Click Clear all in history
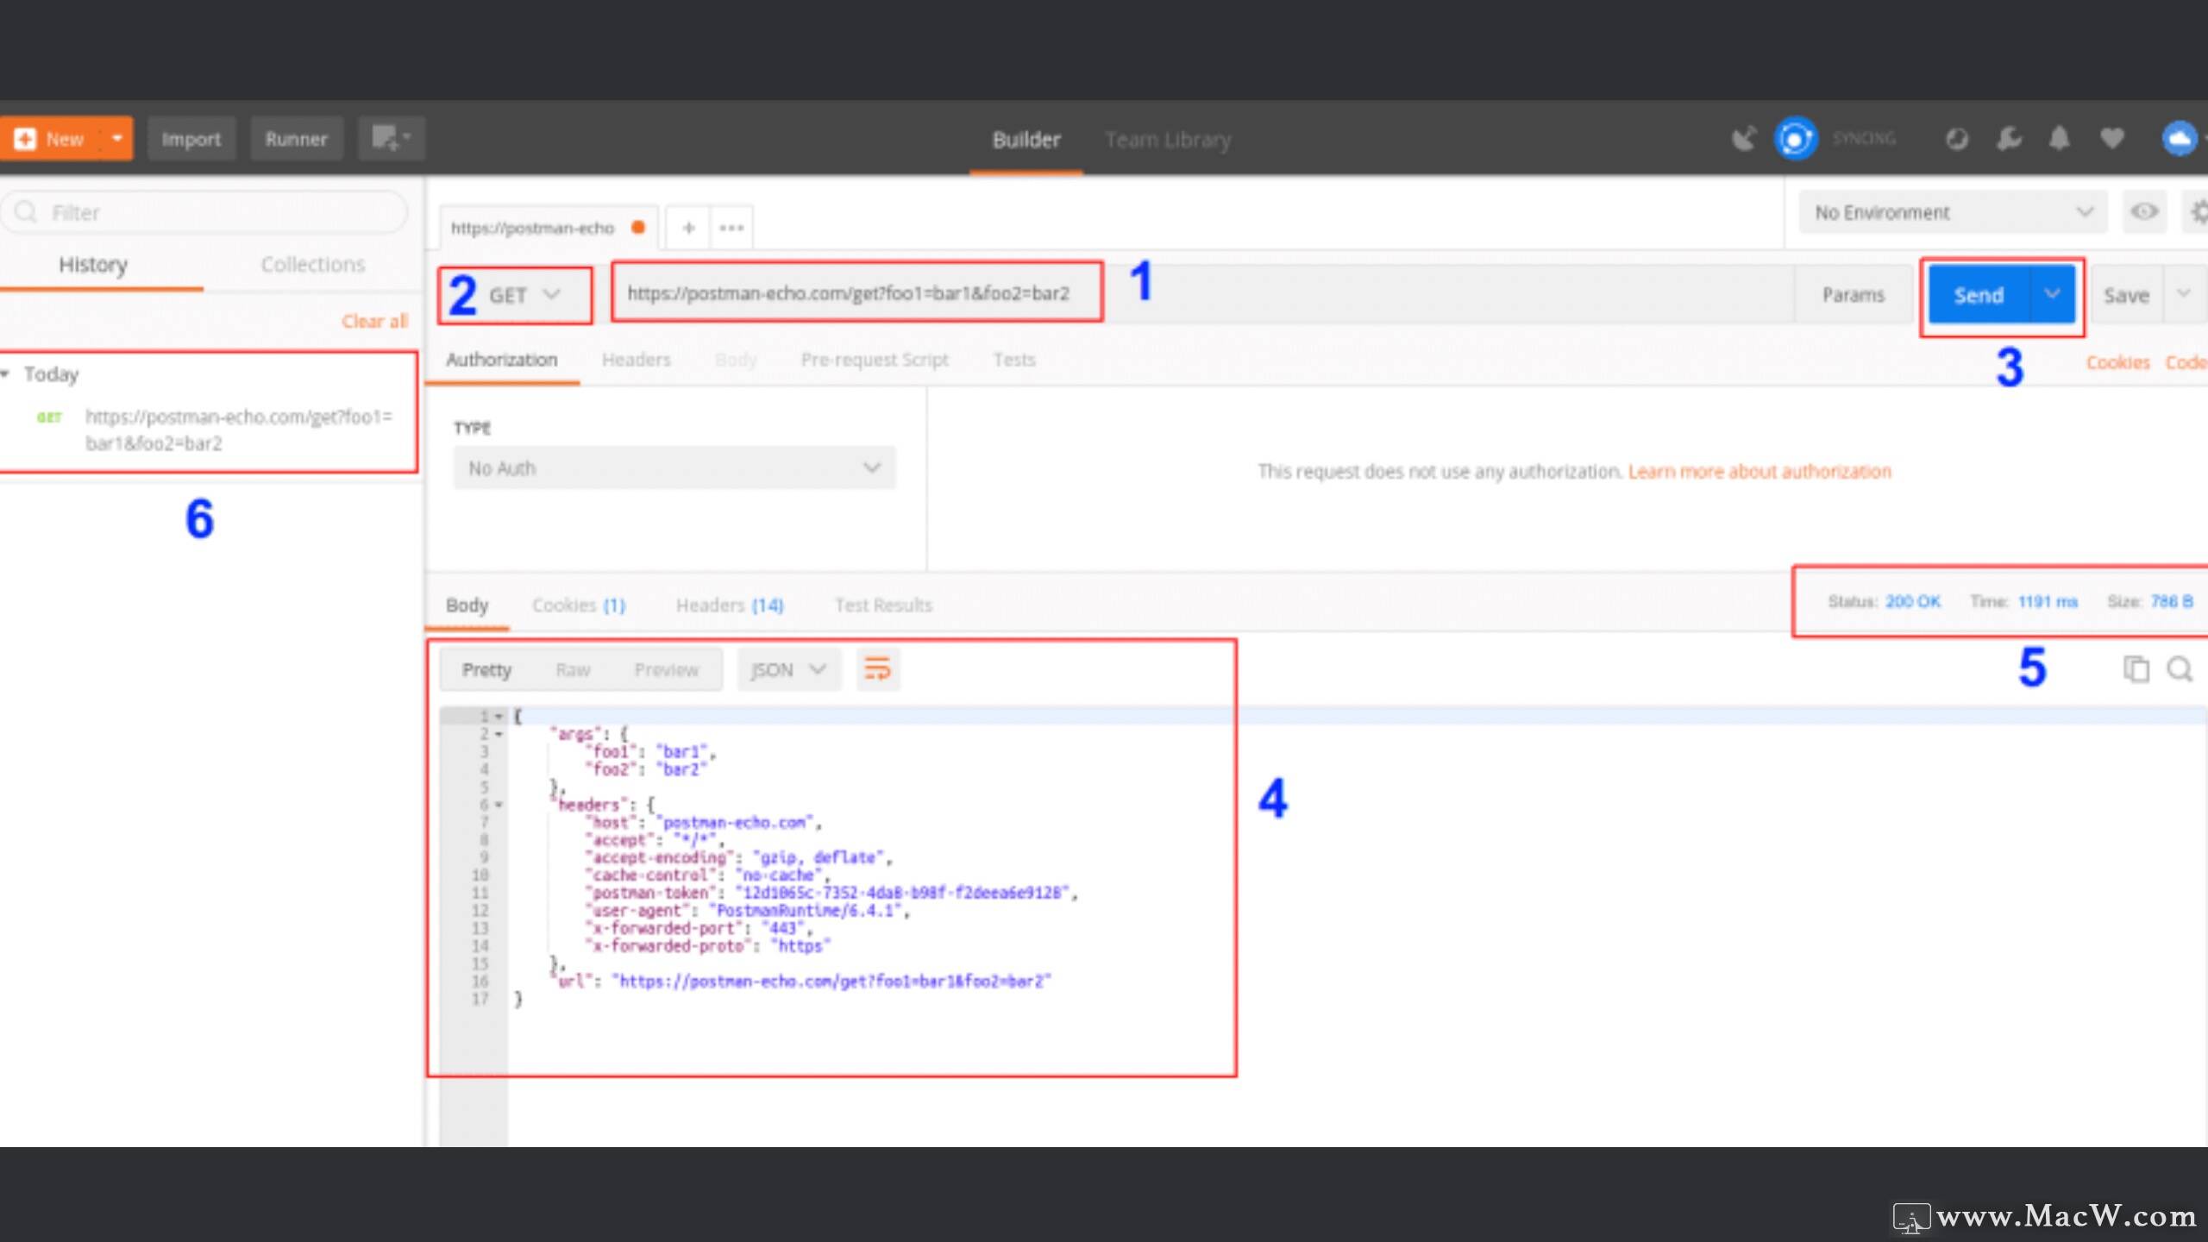This screenshot has width=2208, height=1242. click(374, 321)
